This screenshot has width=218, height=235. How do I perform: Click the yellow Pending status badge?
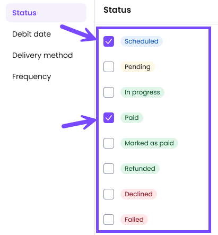(137, 67)
